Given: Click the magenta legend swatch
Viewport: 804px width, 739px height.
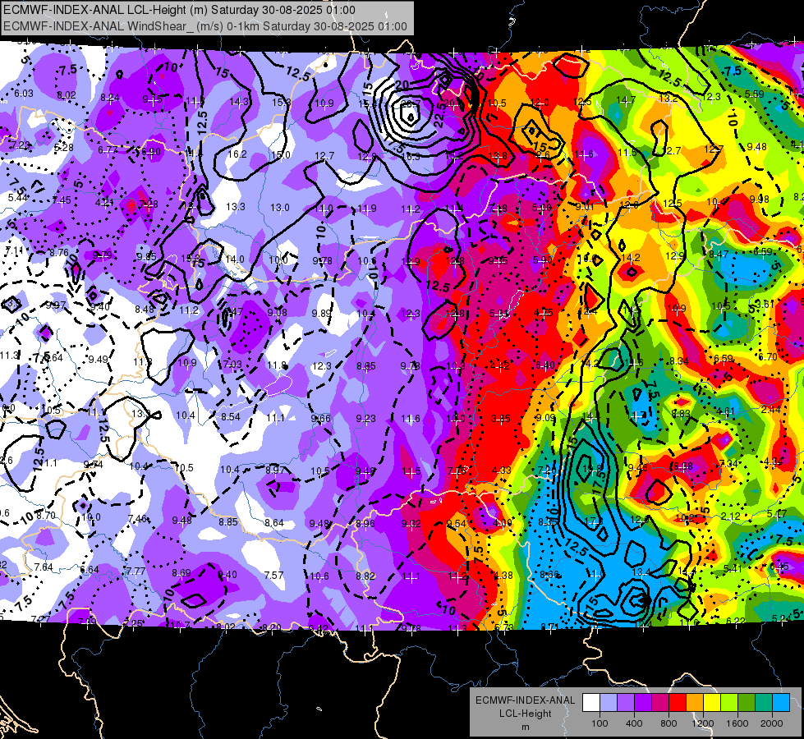Looking at the screenshot, I should pos(660,703).
